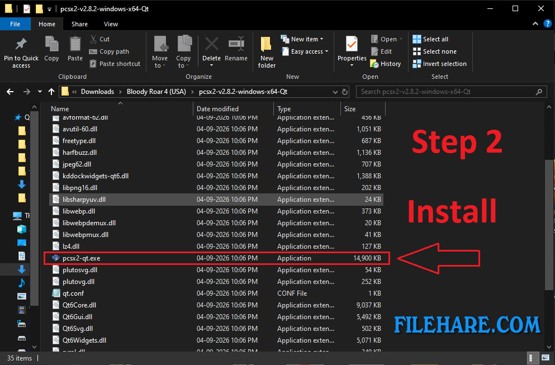
Task: Expand address bar history dropdown
Action: coord(335,92)
